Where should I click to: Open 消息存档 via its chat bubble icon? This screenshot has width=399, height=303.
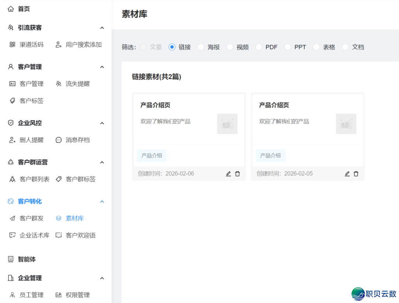coord(58,140)
